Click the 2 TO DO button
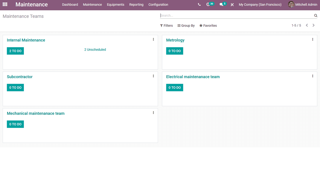The image size is (320, 180). [15, 51]
